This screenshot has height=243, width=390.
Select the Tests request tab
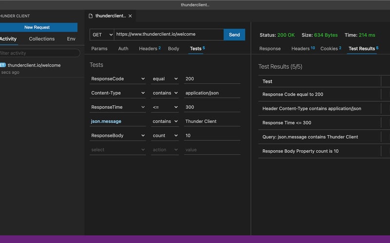click(x=197, y=49)
